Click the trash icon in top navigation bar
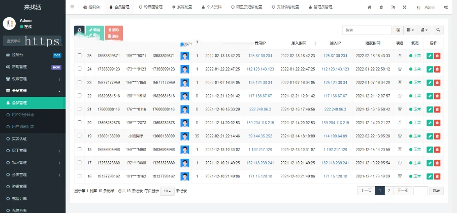This screenshot has height=213, width=457. (381, 8)
